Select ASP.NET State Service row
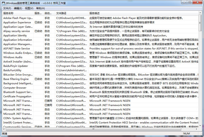Viewport: 204px width, 137px height. 17,48
